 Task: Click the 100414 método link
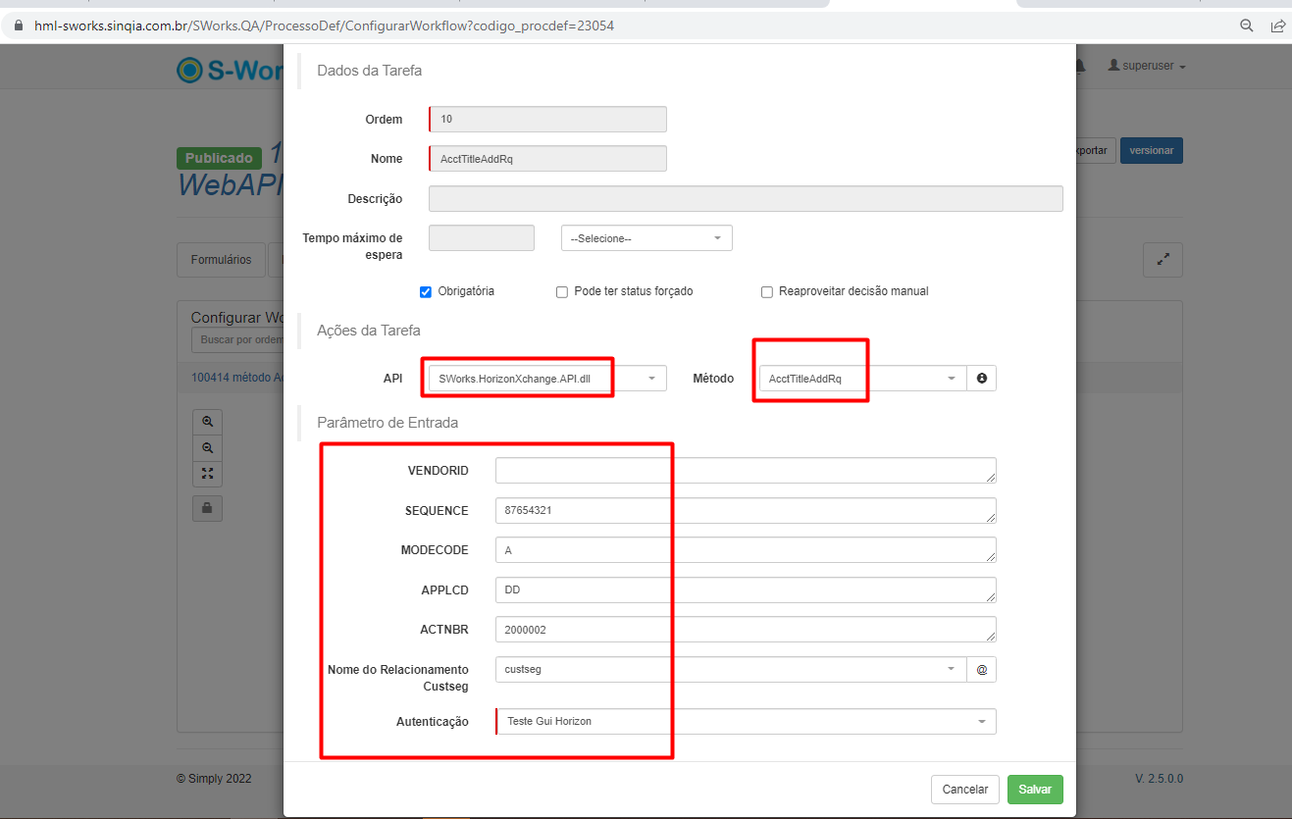point(236,377)
